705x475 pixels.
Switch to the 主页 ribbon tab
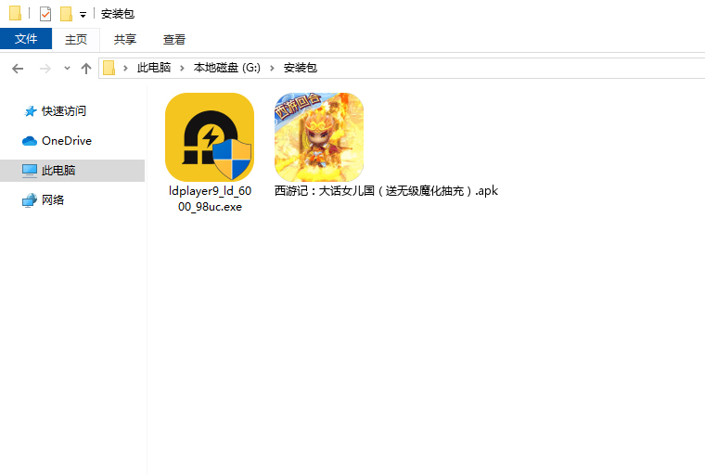point(75,39)
